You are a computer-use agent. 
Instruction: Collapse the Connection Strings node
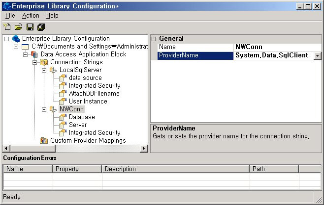[34, 62]
